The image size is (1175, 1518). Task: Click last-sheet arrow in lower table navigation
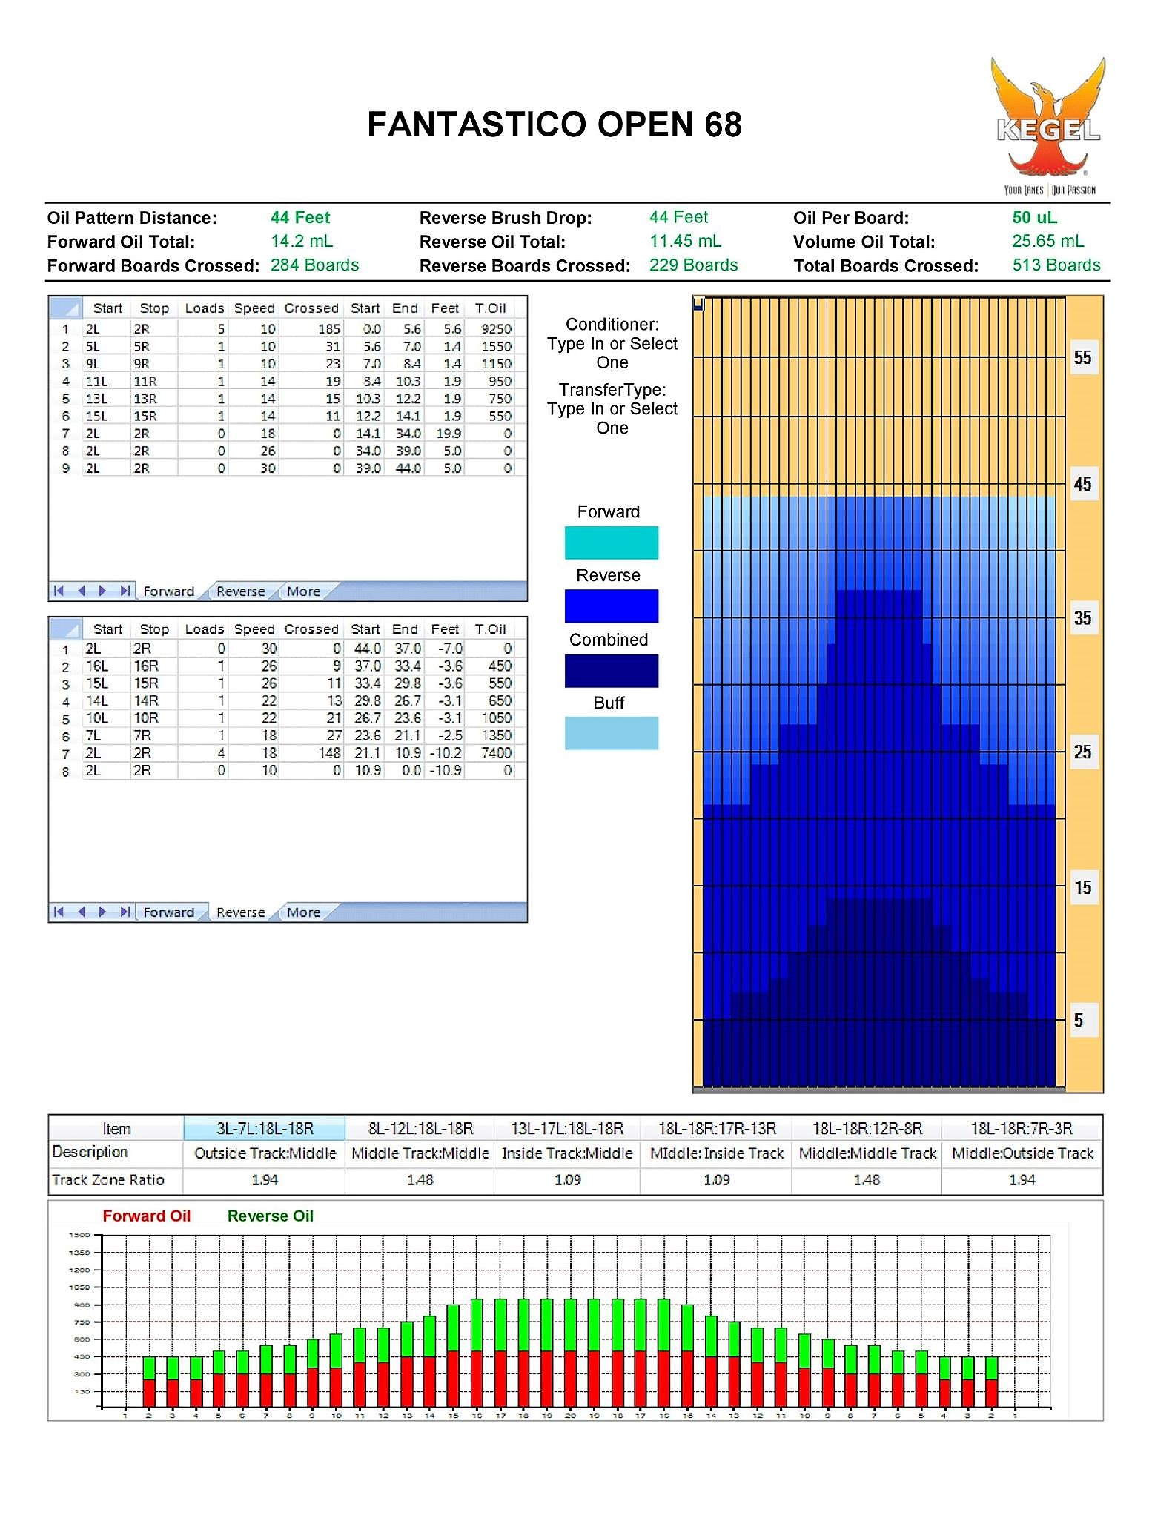(125, 912)
